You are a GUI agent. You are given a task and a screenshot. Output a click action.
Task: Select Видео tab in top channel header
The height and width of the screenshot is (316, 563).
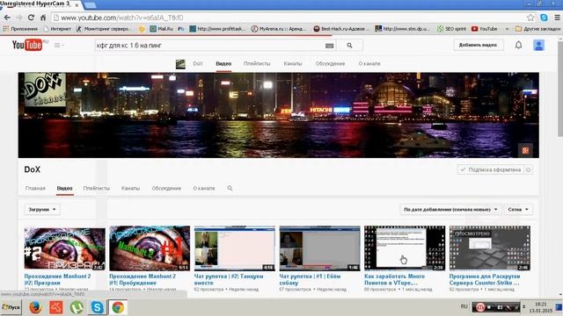[223, 64]
